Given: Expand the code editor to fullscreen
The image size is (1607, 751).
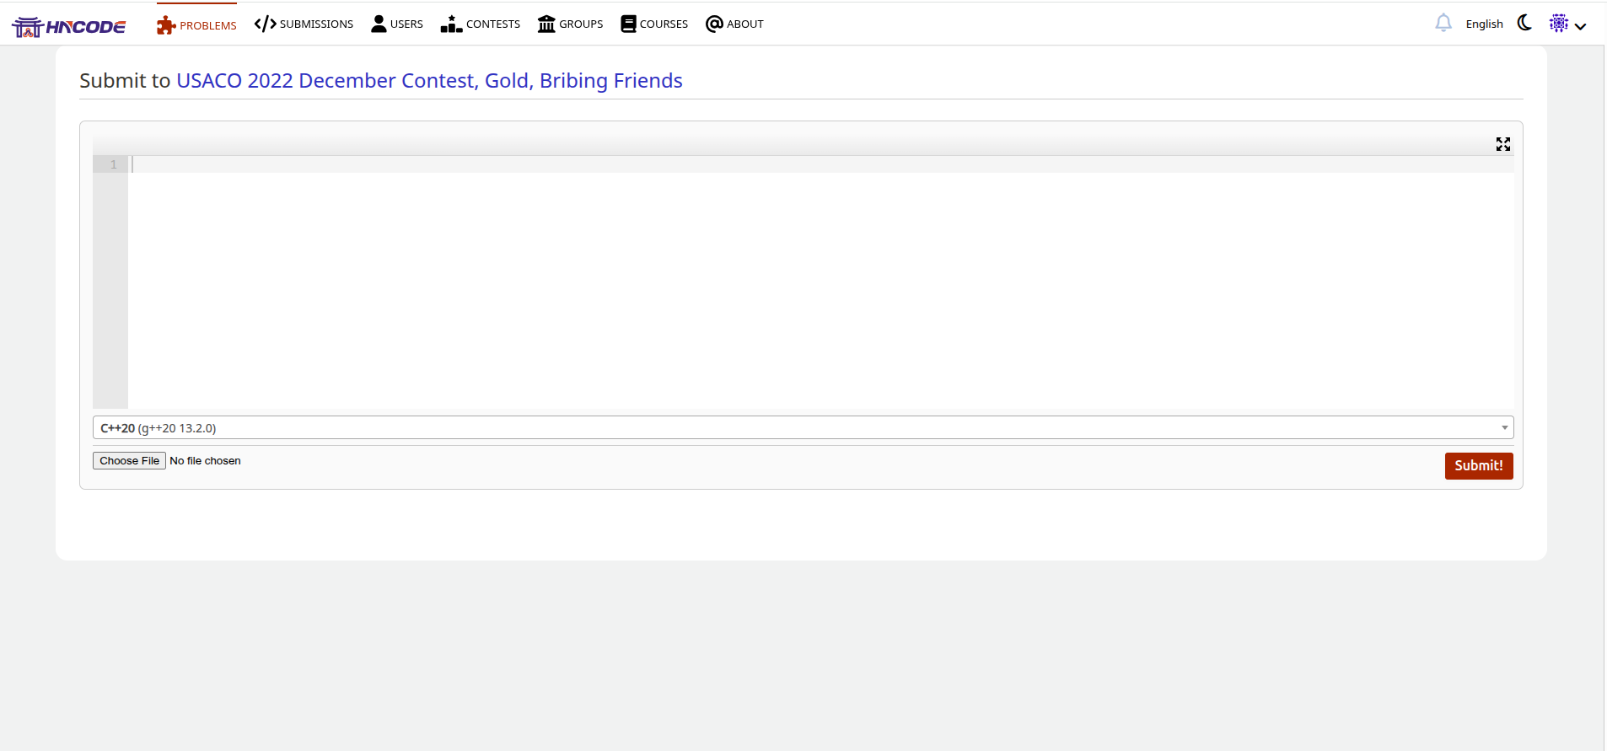Looking at the screenshot, I should tap(1503, 144).
